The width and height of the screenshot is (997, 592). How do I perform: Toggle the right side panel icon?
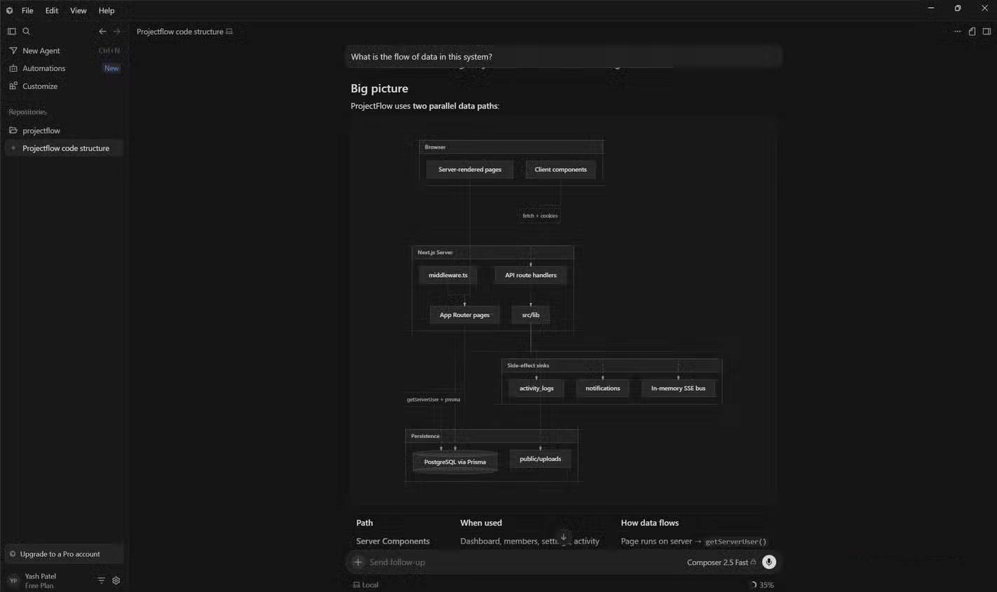coord(986,31)
